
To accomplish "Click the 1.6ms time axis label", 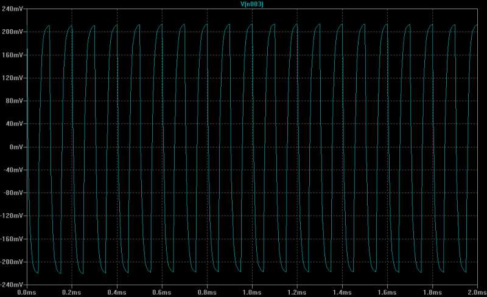I will [x=387, y=292].
